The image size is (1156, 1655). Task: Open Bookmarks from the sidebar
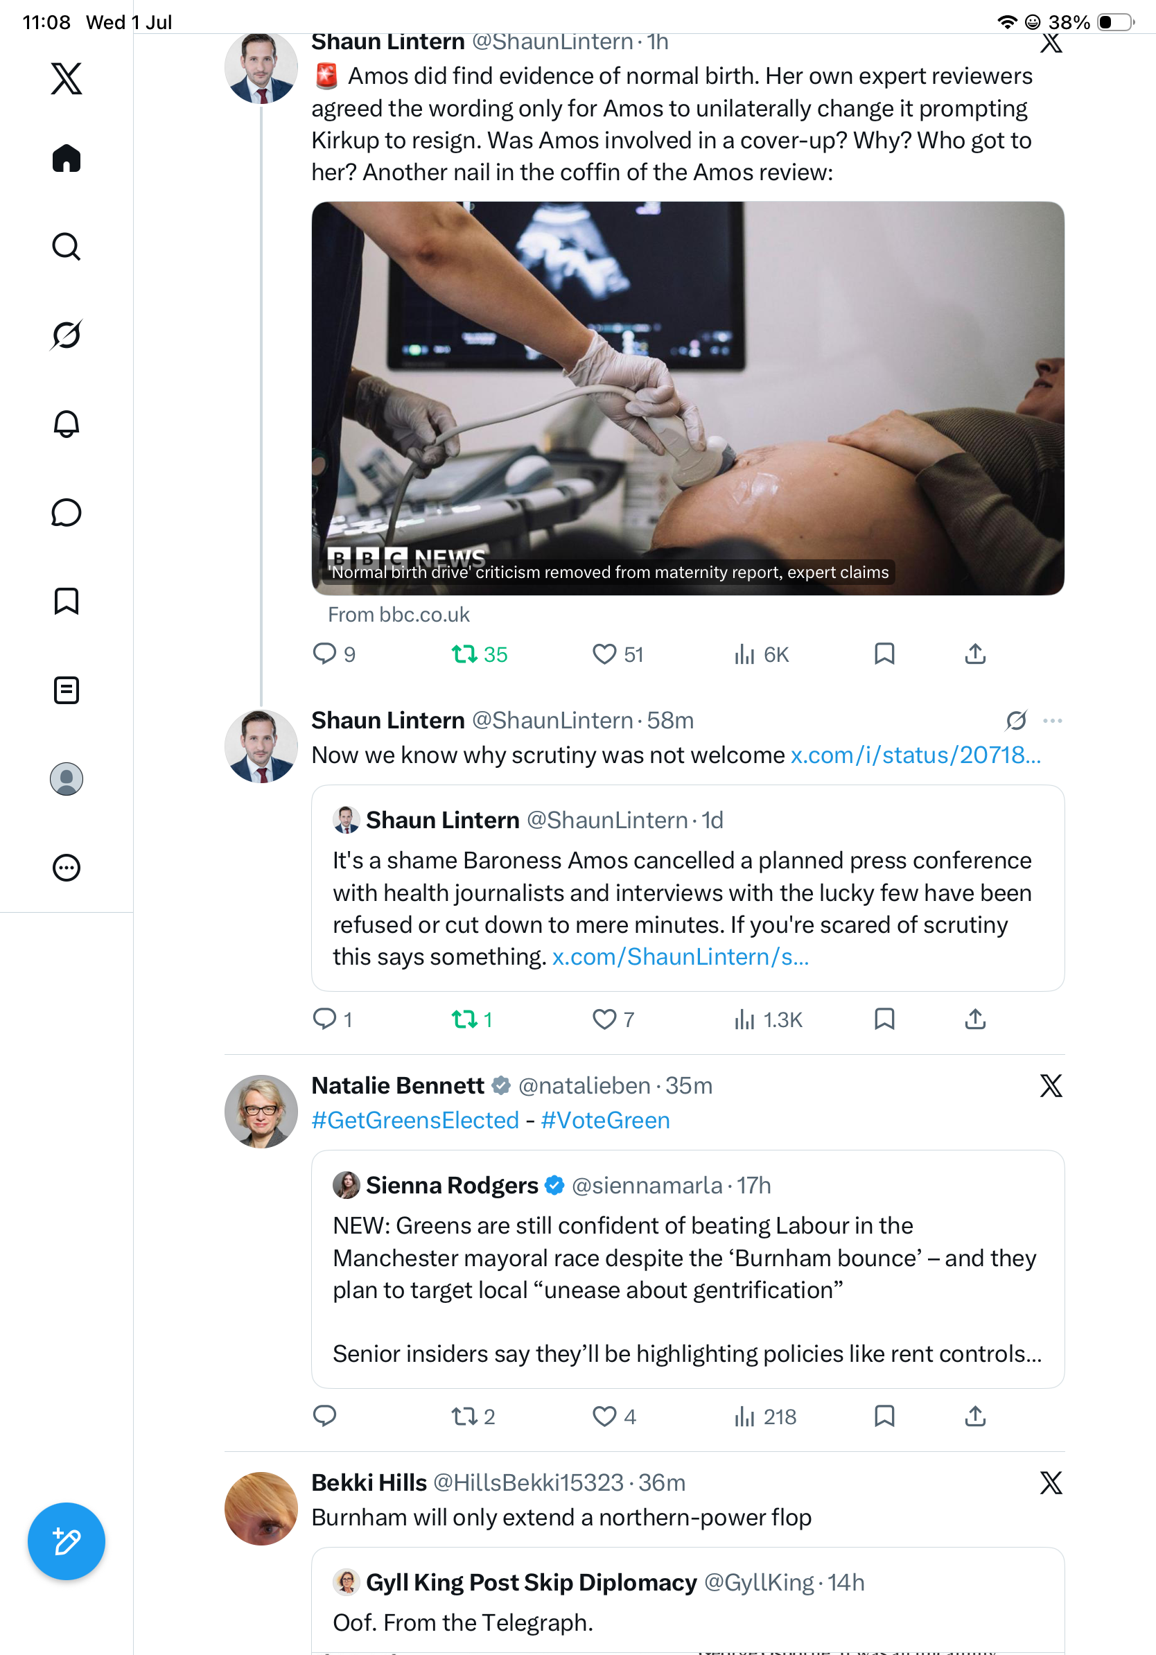(67, 601)
